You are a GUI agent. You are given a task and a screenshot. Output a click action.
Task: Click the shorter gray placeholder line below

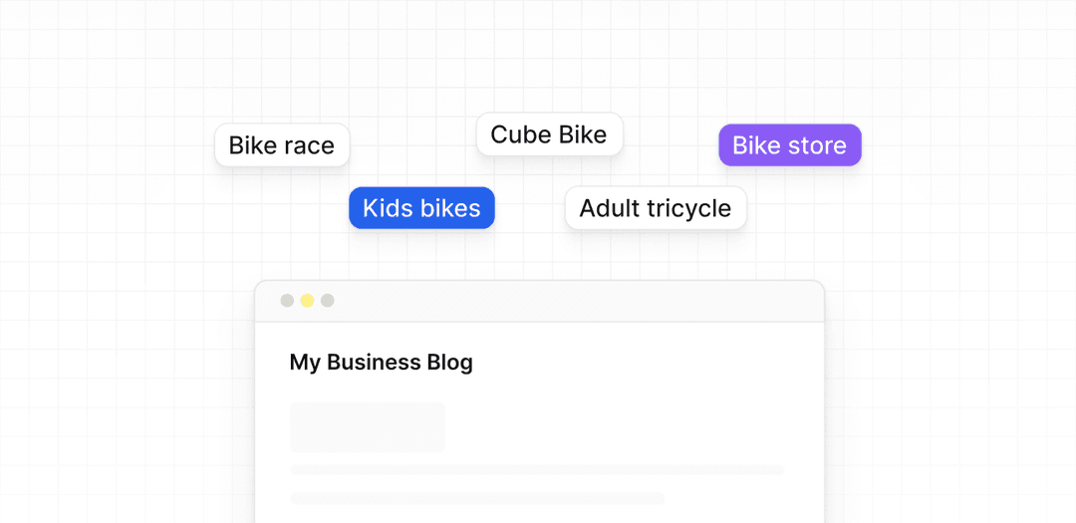coord(476,497)
